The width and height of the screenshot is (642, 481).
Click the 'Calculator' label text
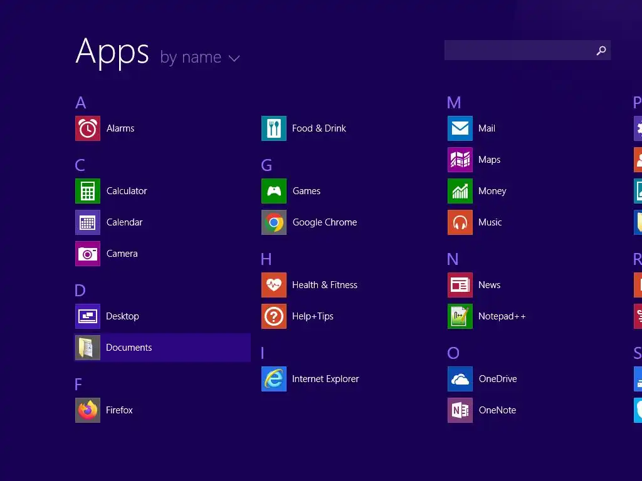coord(127,191)
